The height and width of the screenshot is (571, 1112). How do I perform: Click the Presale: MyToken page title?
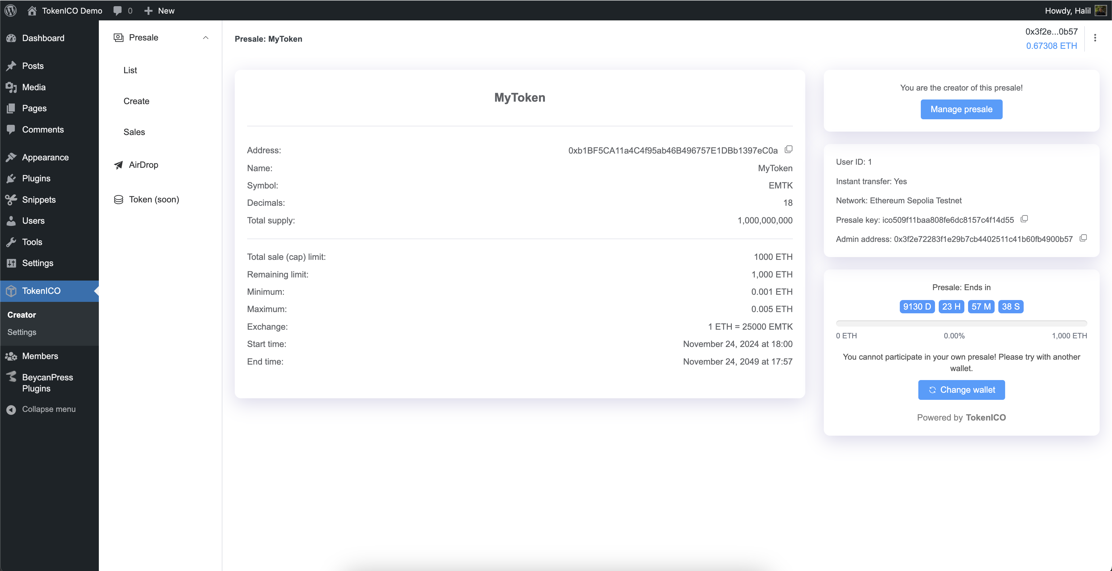pos(268,39)
